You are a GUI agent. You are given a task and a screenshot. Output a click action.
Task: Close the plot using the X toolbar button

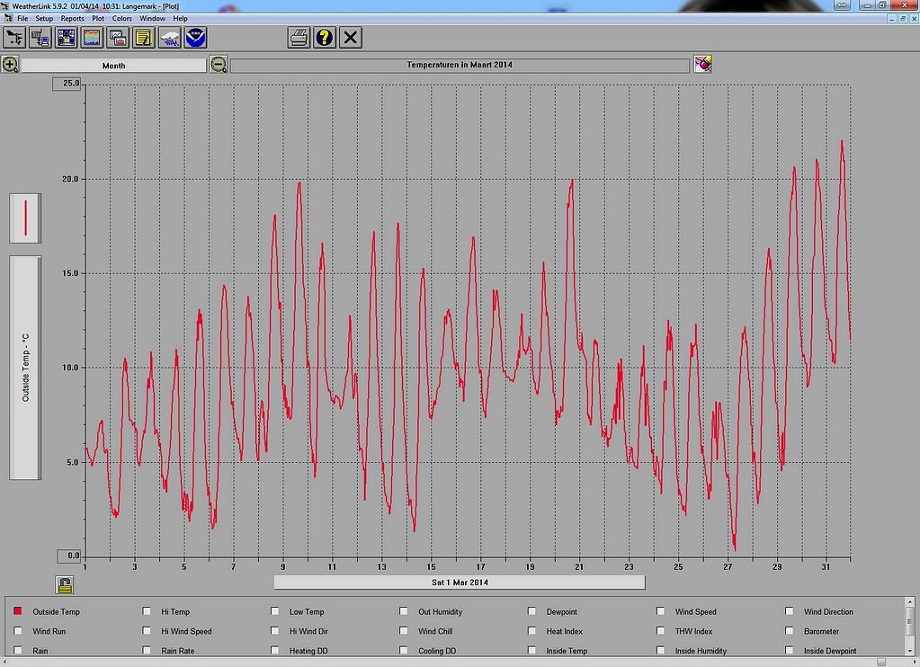pos(350,38)
